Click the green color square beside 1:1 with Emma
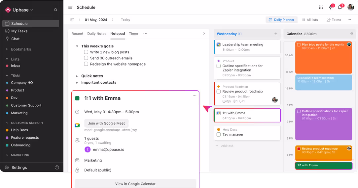 tap(77, 98)
